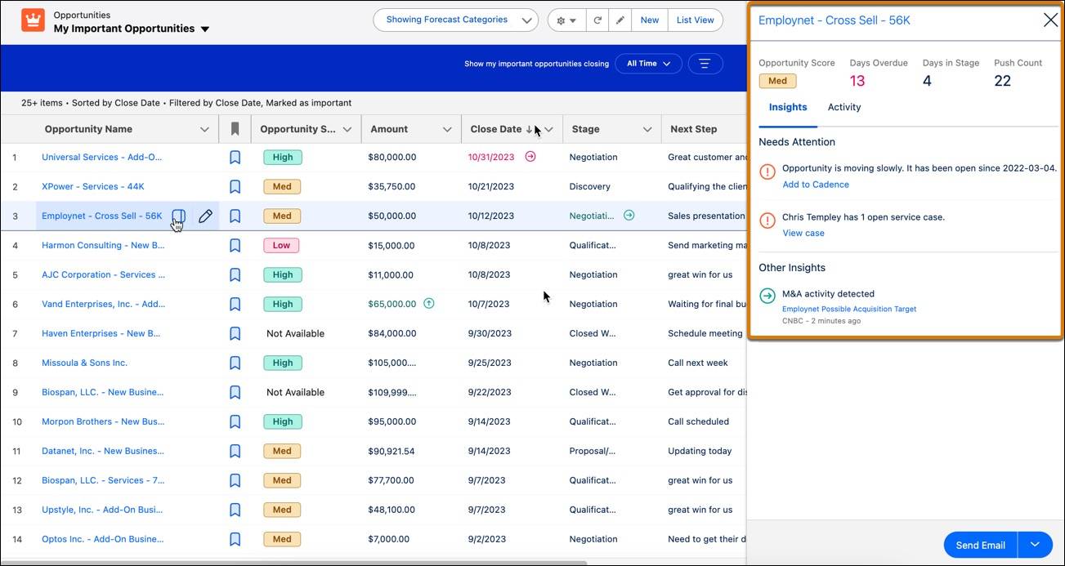Click the split view icon beside Employnet row

click(x=178, y=216)
